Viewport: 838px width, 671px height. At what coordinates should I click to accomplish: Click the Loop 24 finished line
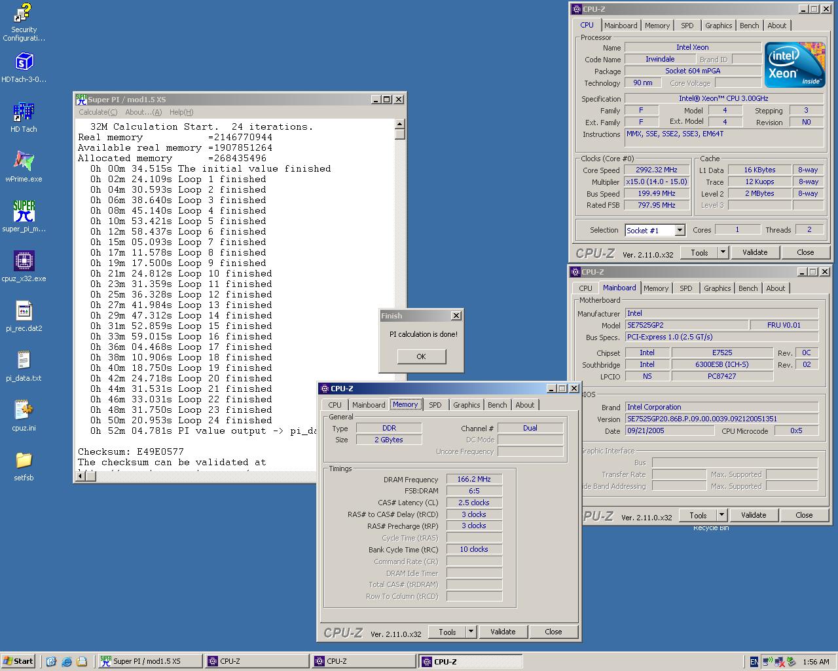coord(181,420)
